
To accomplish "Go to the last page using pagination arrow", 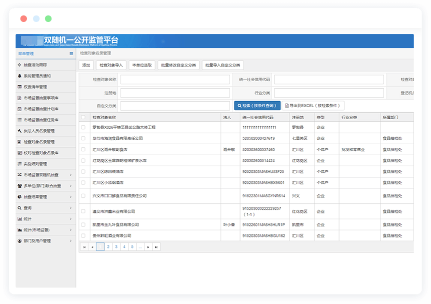I will [156, 247].
